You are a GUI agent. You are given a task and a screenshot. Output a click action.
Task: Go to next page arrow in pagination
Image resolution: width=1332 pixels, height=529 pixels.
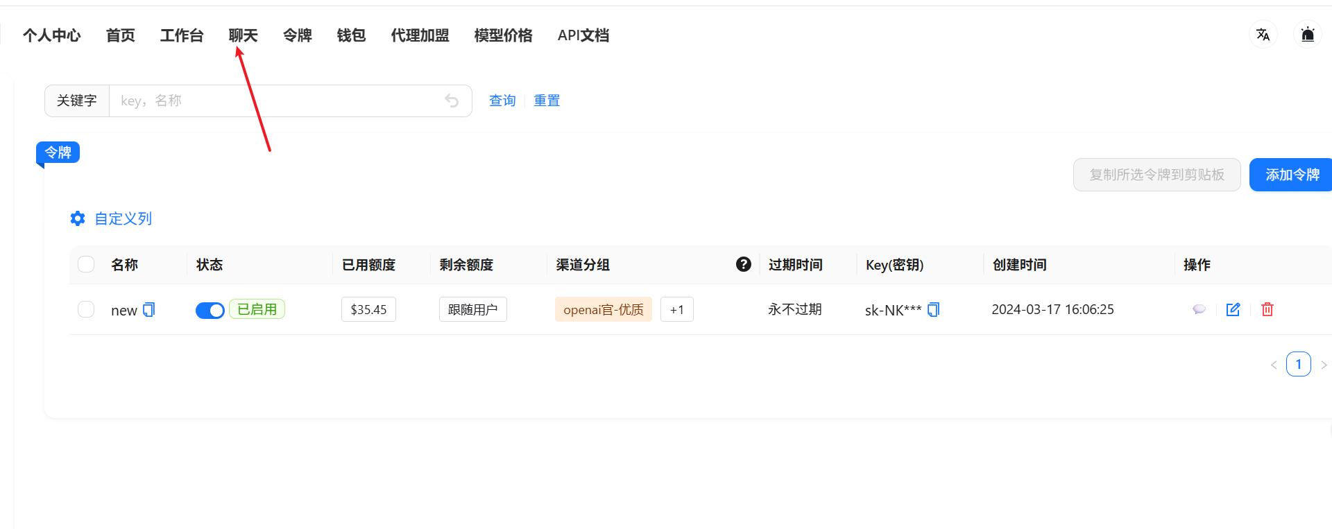(x=1324, y=365)
